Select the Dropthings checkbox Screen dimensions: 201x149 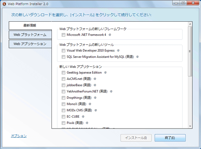click(64, 98)
